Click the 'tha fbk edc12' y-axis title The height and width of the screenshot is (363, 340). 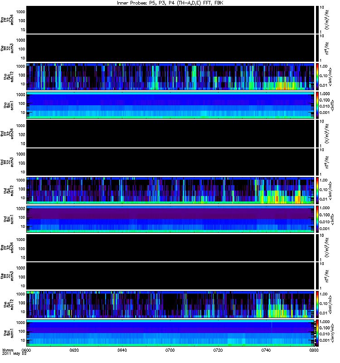pyautogui.click(x=9, y=76)
